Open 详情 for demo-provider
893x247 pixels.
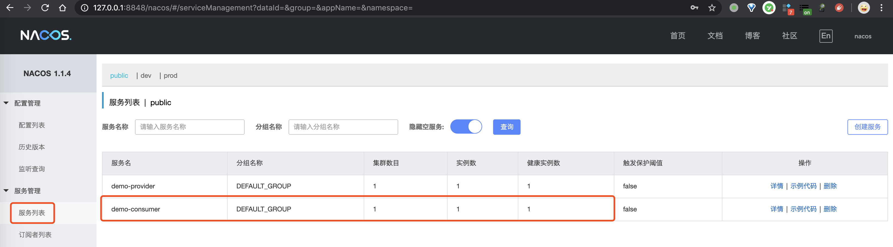(776, 186)
